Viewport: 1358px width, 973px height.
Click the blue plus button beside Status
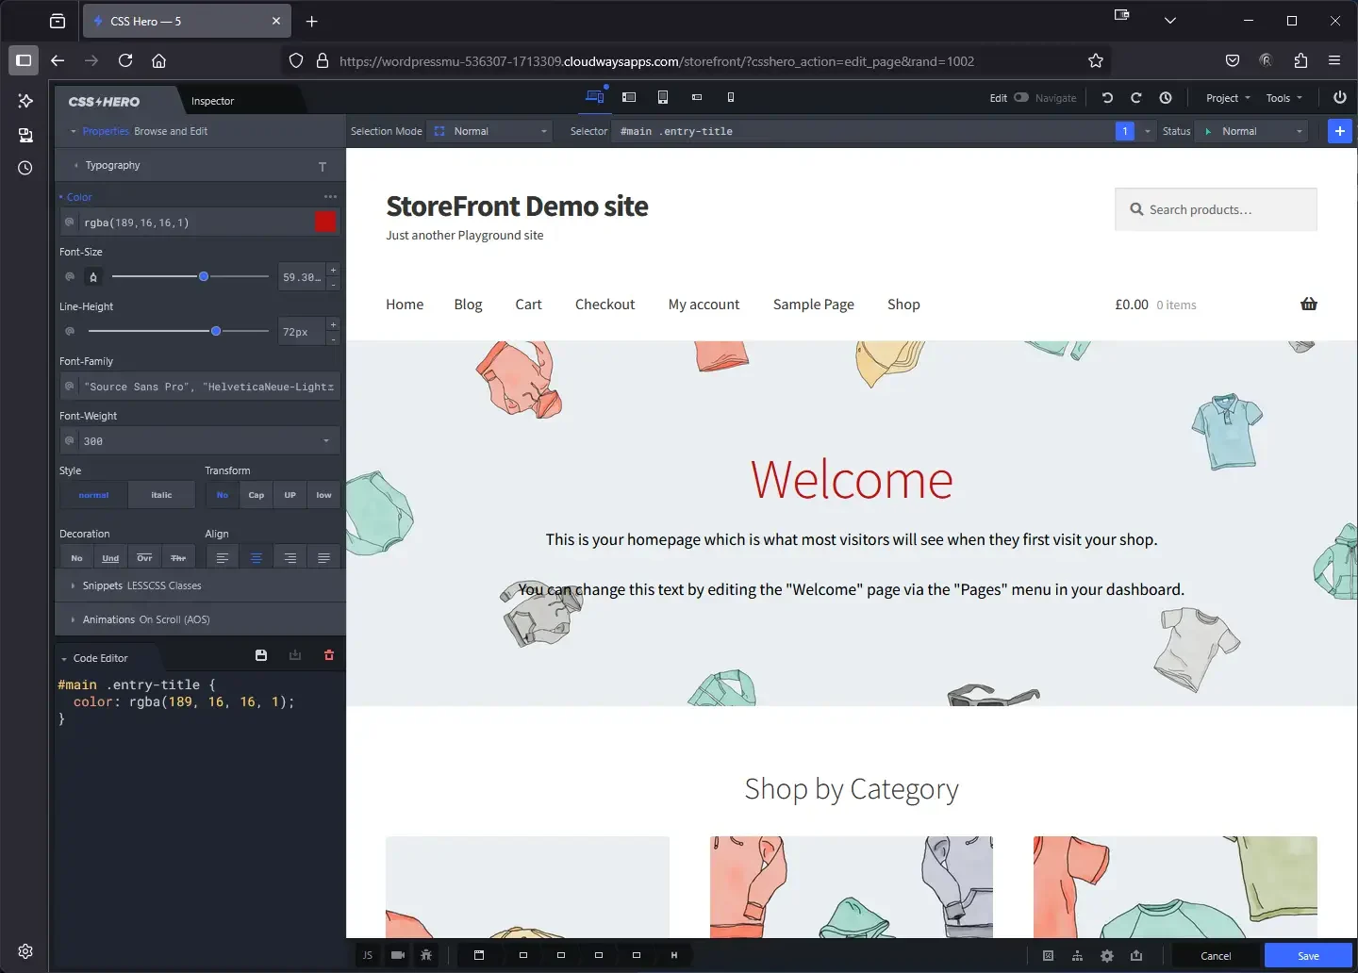point(1340,131)
